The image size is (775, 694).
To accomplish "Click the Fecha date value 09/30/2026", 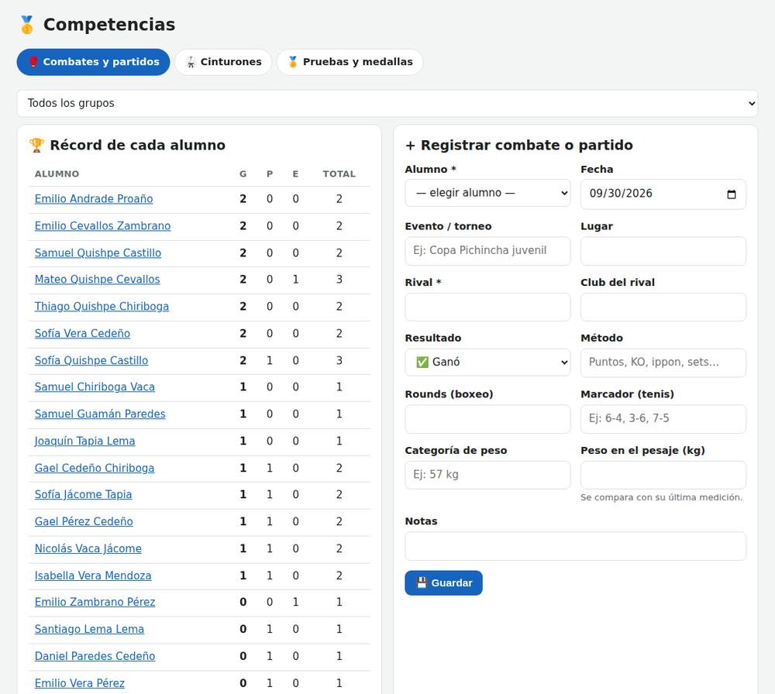I will (621, 193).
